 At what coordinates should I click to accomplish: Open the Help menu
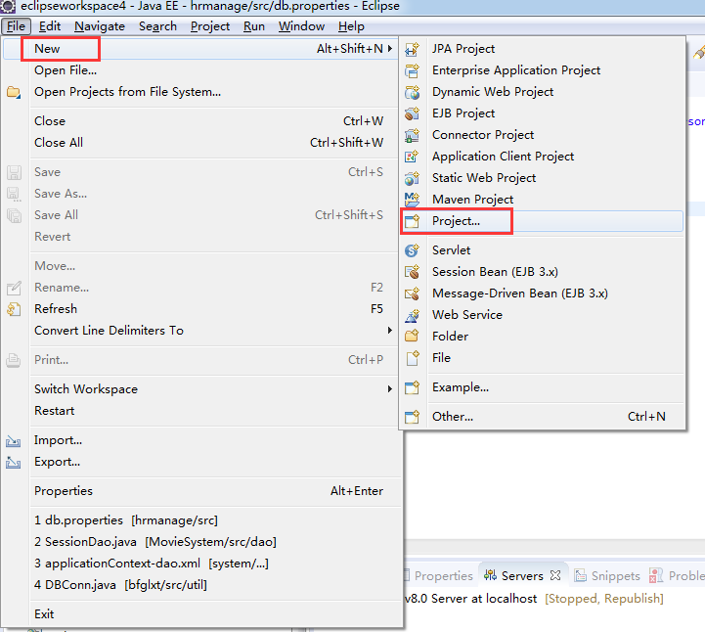click(351, 26)
